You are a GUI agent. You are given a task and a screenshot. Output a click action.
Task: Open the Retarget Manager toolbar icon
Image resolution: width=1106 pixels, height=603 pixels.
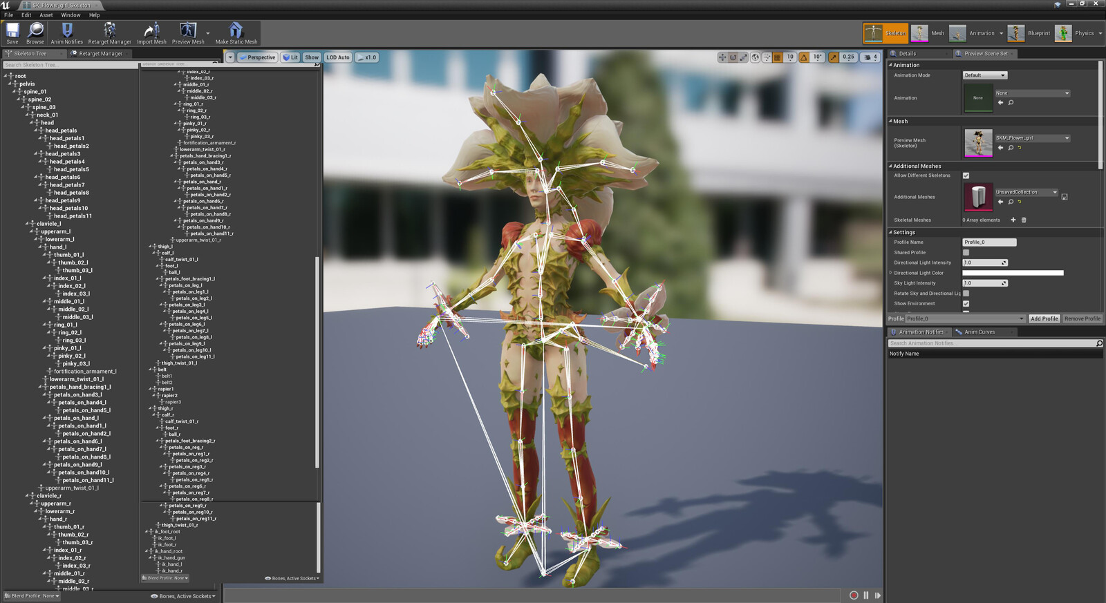109,32
